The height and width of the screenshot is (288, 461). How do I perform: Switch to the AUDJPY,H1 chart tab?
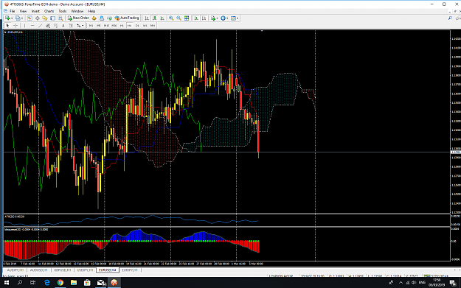click(x=15, y=270)
